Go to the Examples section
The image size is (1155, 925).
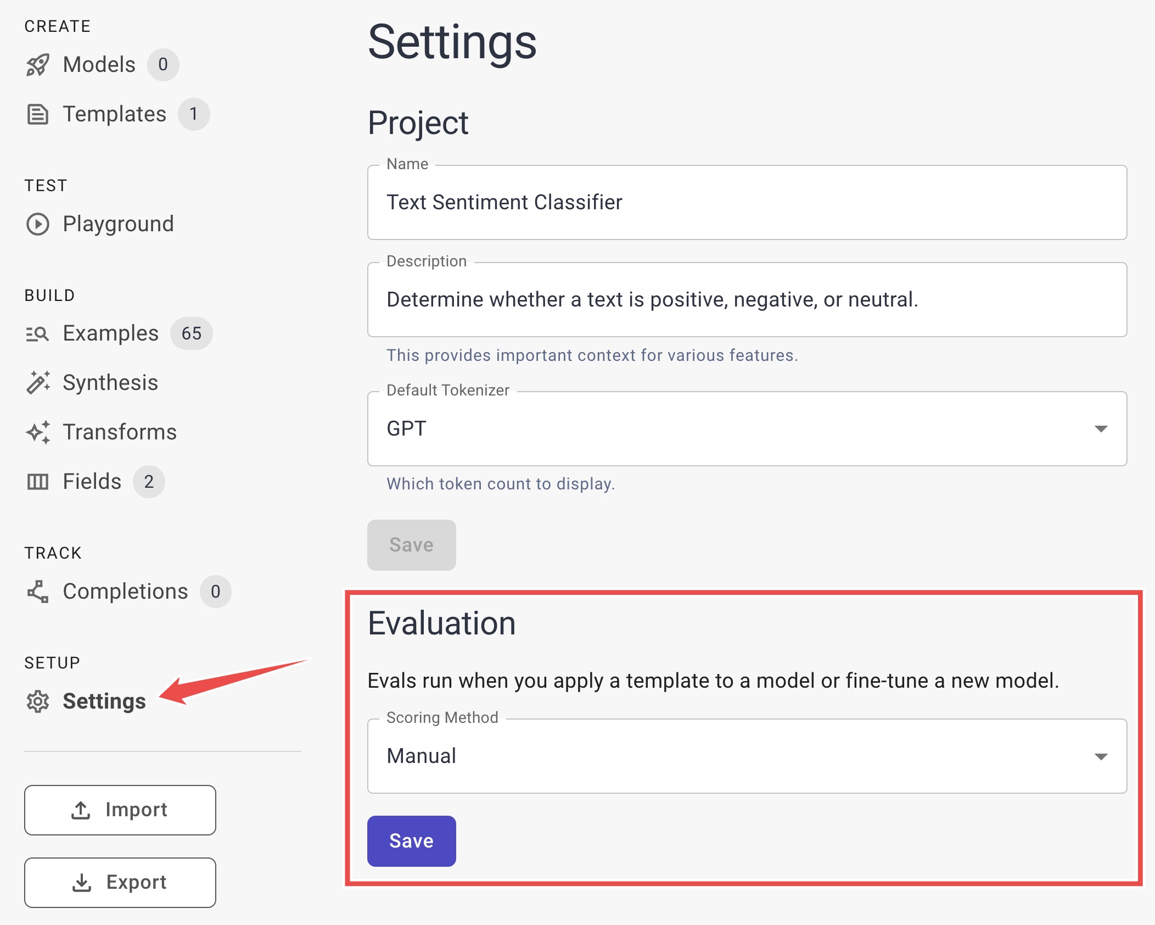click(110, 333)
